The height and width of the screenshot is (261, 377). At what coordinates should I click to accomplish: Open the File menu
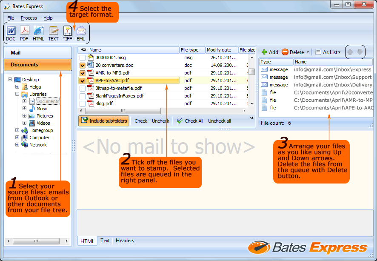[11, 18]
